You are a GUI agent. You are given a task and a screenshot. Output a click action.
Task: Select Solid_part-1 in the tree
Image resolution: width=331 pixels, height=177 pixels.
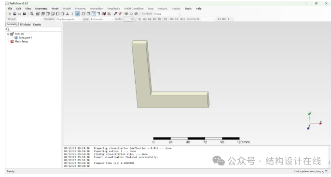(x=25, y=38)
